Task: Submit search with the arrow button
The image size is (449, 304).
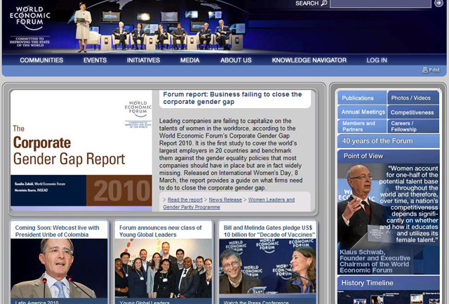Action: (438, 3)
